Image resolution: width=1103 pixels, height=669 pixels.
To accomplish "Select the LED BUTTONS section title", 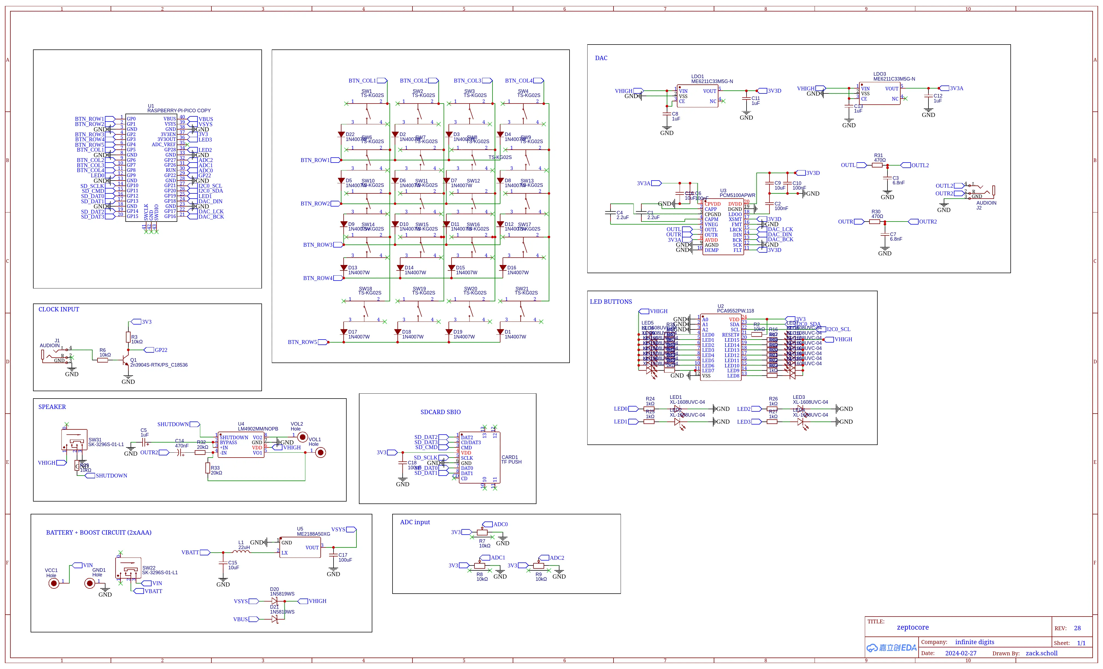I will (x=611, y=302).
